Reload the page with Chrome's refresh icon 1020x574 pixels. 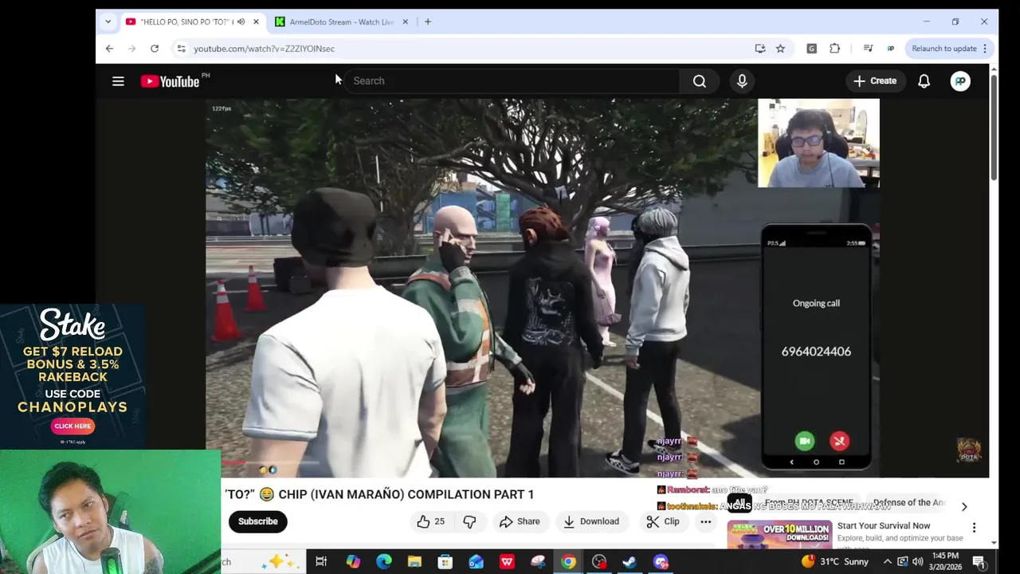click(x=155, y=49)
